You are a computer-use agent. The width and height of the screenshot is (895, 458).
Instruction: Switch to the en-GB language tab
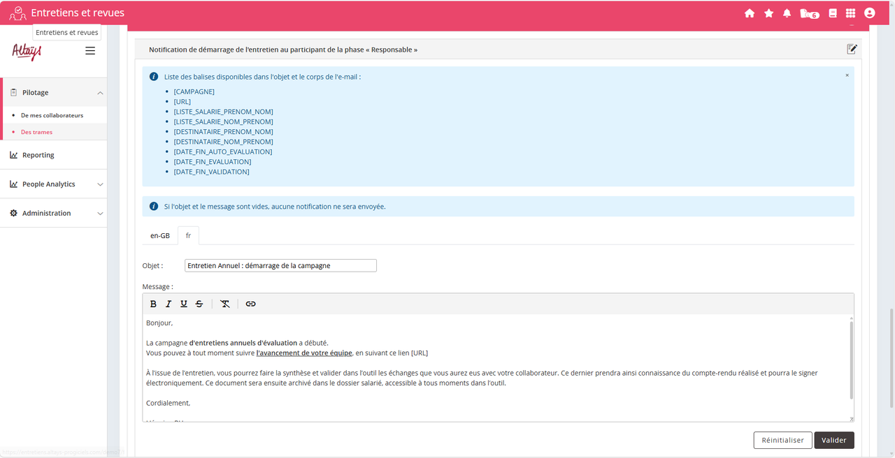point(159,236)
